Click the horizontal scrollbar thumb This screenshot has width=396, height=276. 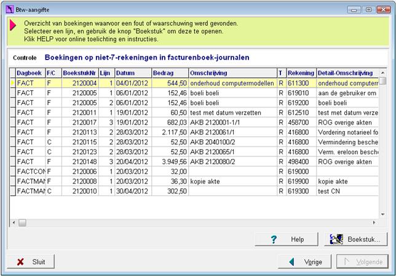22,223
